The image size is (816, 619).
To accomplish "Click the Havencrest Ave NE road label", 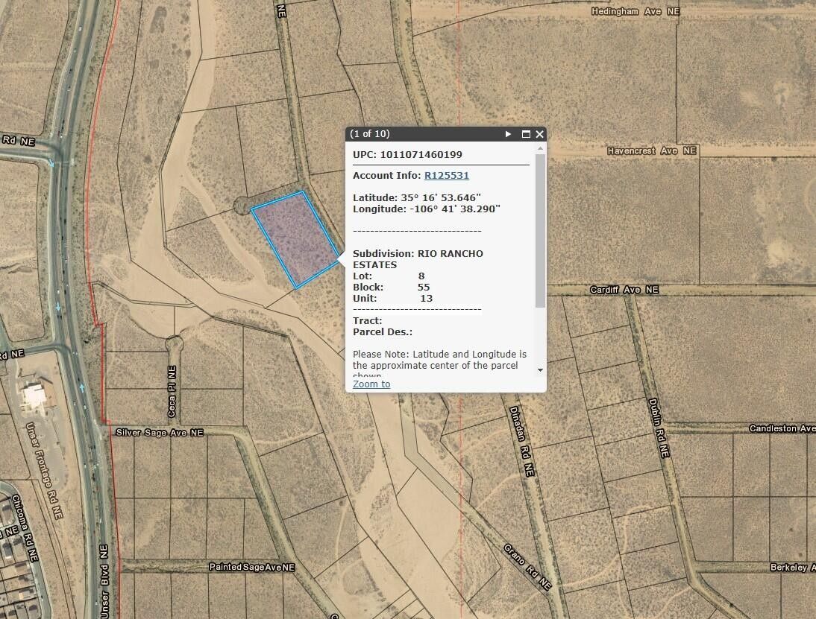I will click(651, 150).
